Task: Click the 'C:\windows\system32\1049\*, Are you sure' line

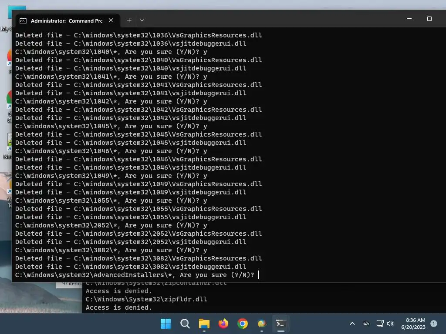Action: pos(111,176)
